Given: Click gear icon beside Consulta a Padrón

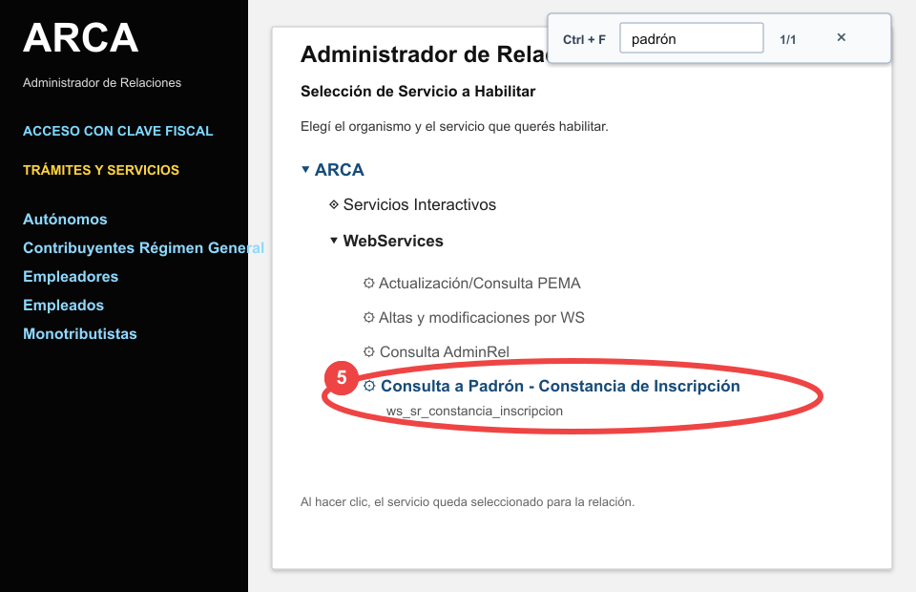Looking at the screenshot, I should (x=368, y=386).
